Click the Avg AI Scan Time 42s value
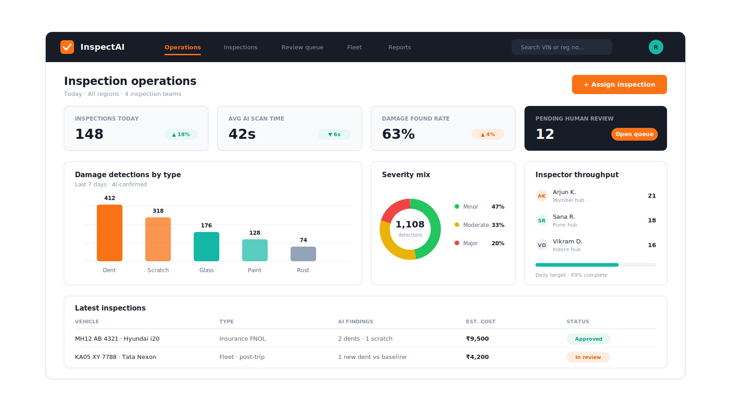Screen dimensions: 731x411 242,134
